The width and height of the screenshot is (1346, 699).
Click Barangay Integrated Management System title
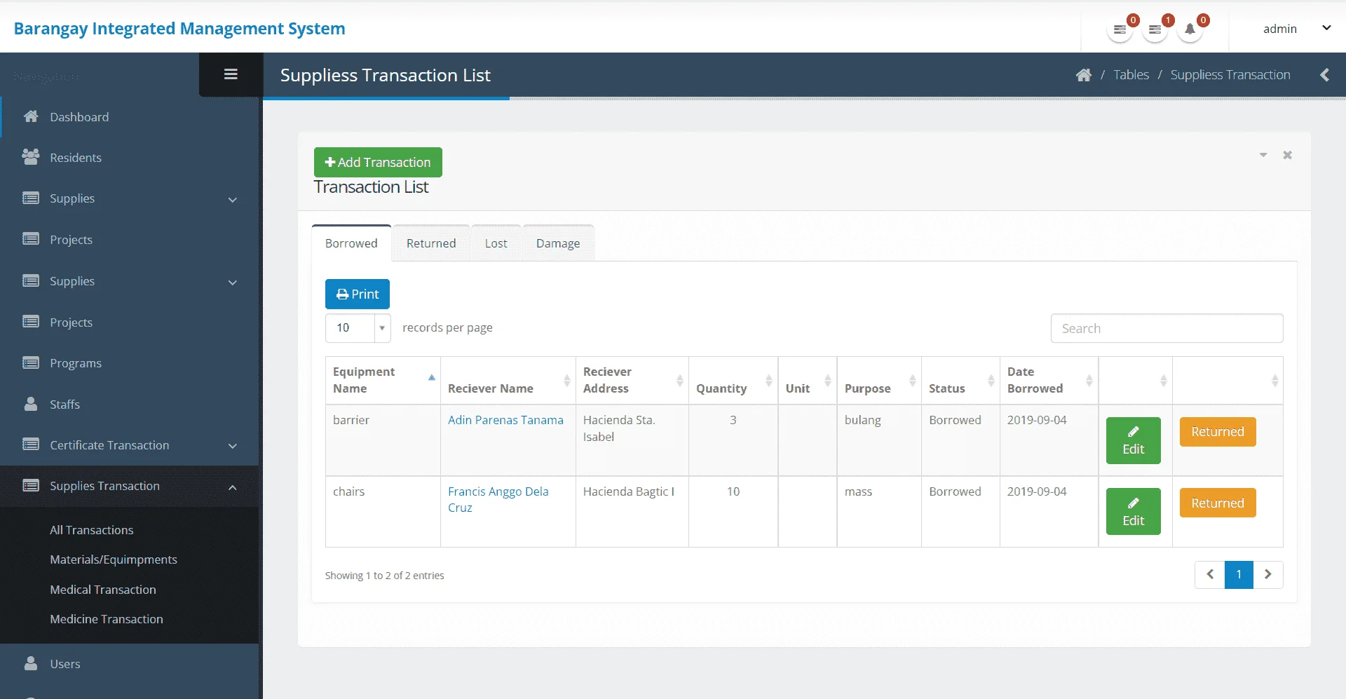click(179, 29)
